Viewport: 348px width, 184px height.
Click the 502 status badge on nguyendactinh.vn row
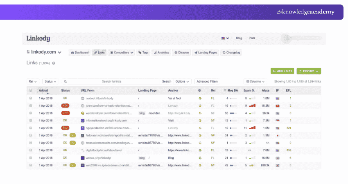[x=65, y=128]
